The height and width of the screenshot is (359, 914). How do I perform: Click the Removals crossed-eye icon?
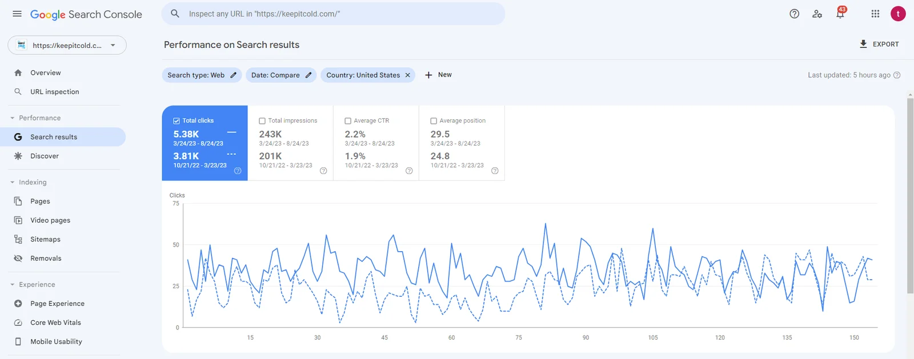pos(18,258)
